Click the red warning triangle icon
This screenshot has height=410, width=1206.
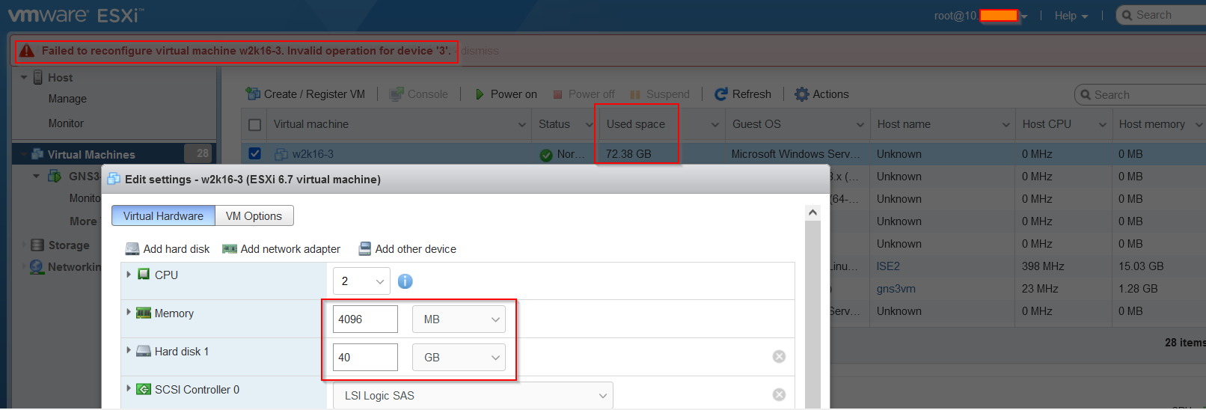(x=27, y=51)
